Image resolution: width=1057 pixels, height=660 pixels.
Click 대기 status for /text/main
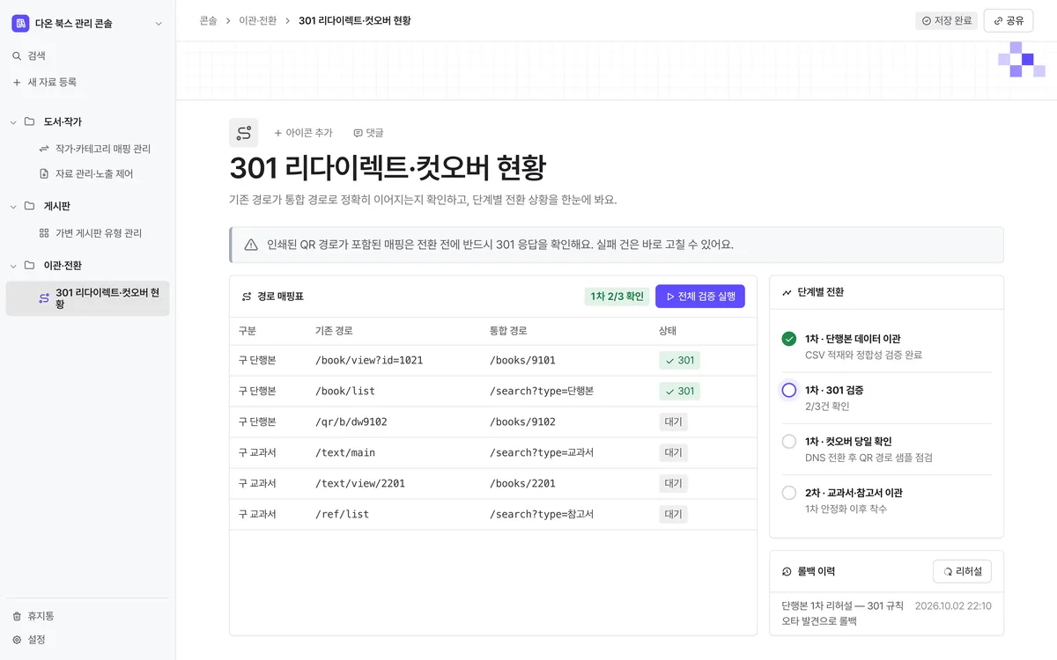point(673,452)
